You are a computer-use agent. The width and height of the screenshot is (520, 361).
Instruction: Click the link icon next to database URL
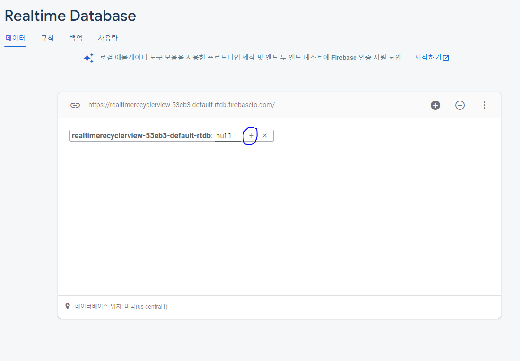75,105
